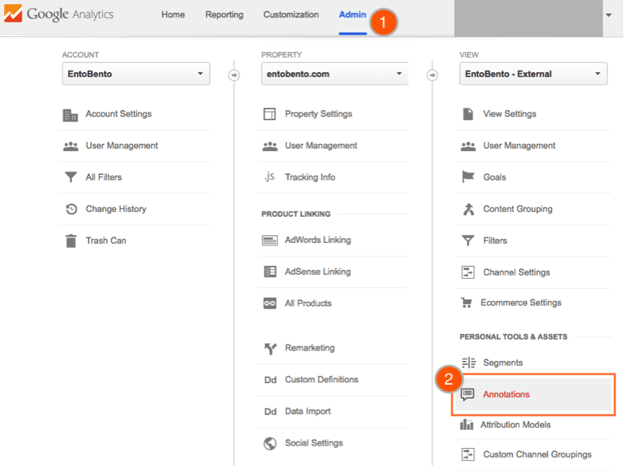Click the Custom Channel Groupings icon

click(x=468, y=454)
